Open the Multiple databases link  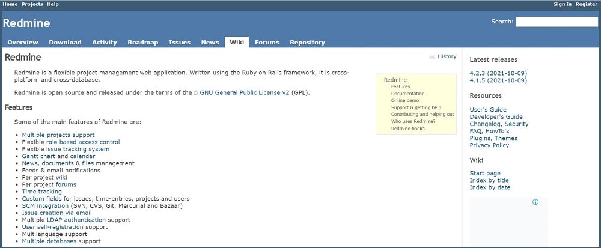pos(49,241)
